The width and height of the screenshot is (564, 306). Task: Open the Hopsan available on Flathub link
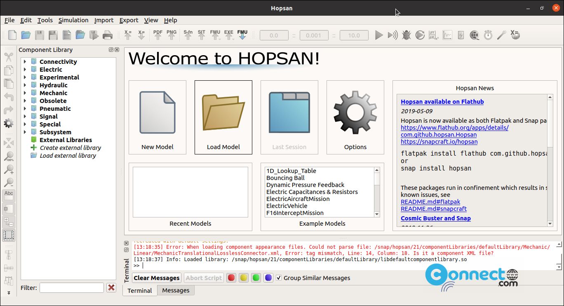click(442, 102)
